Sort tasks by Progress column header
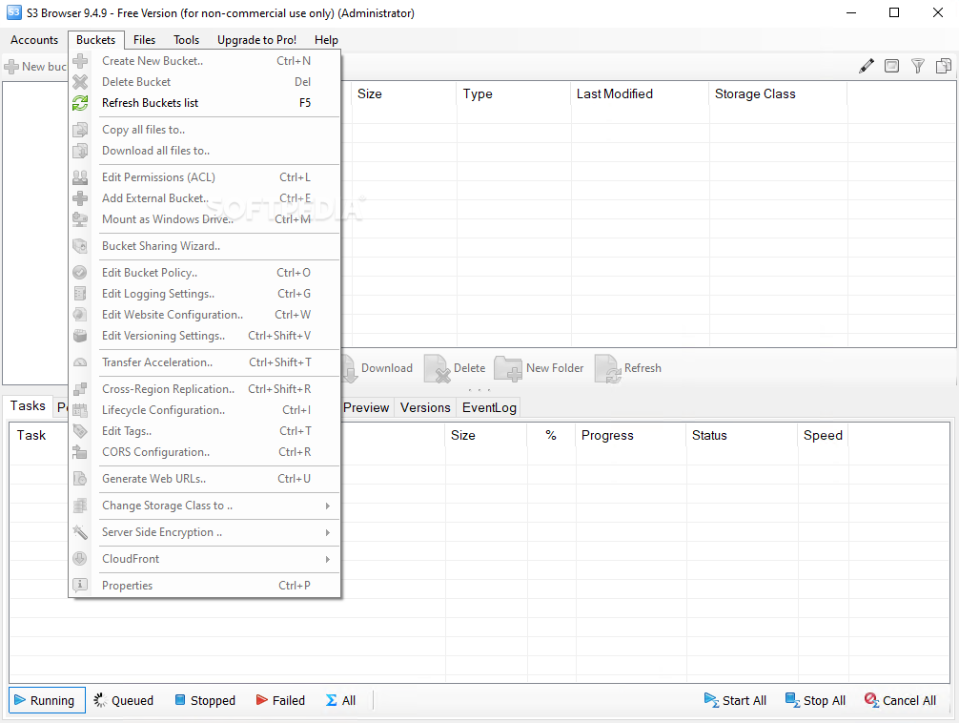959x723 pixels. coord(630,436)
